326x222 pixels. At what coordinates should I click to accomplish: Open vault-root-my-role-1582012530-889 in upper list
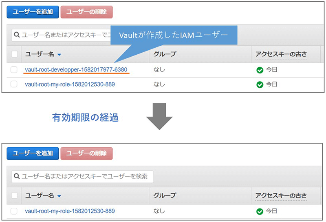tap(70, 84)
